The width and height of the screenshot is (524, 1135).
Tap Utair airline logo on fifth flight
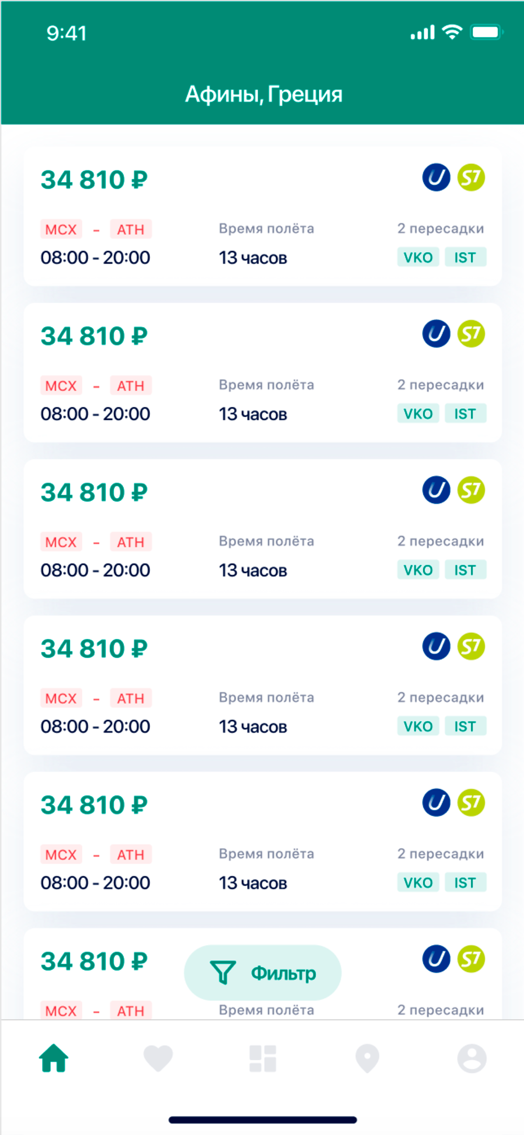[x=436, y=802]
